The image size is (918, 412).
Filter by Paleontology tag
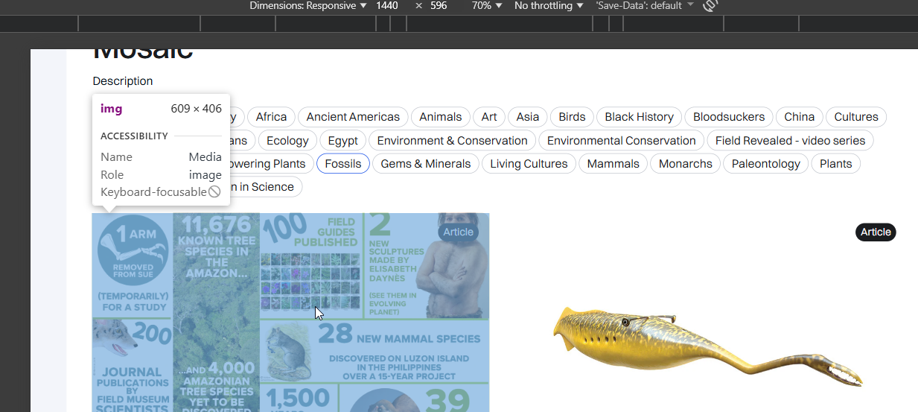765,164
